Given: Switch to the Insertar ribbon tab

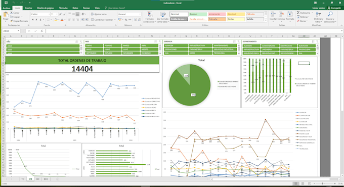Looking at the screenshot, I should coord(28,8).
